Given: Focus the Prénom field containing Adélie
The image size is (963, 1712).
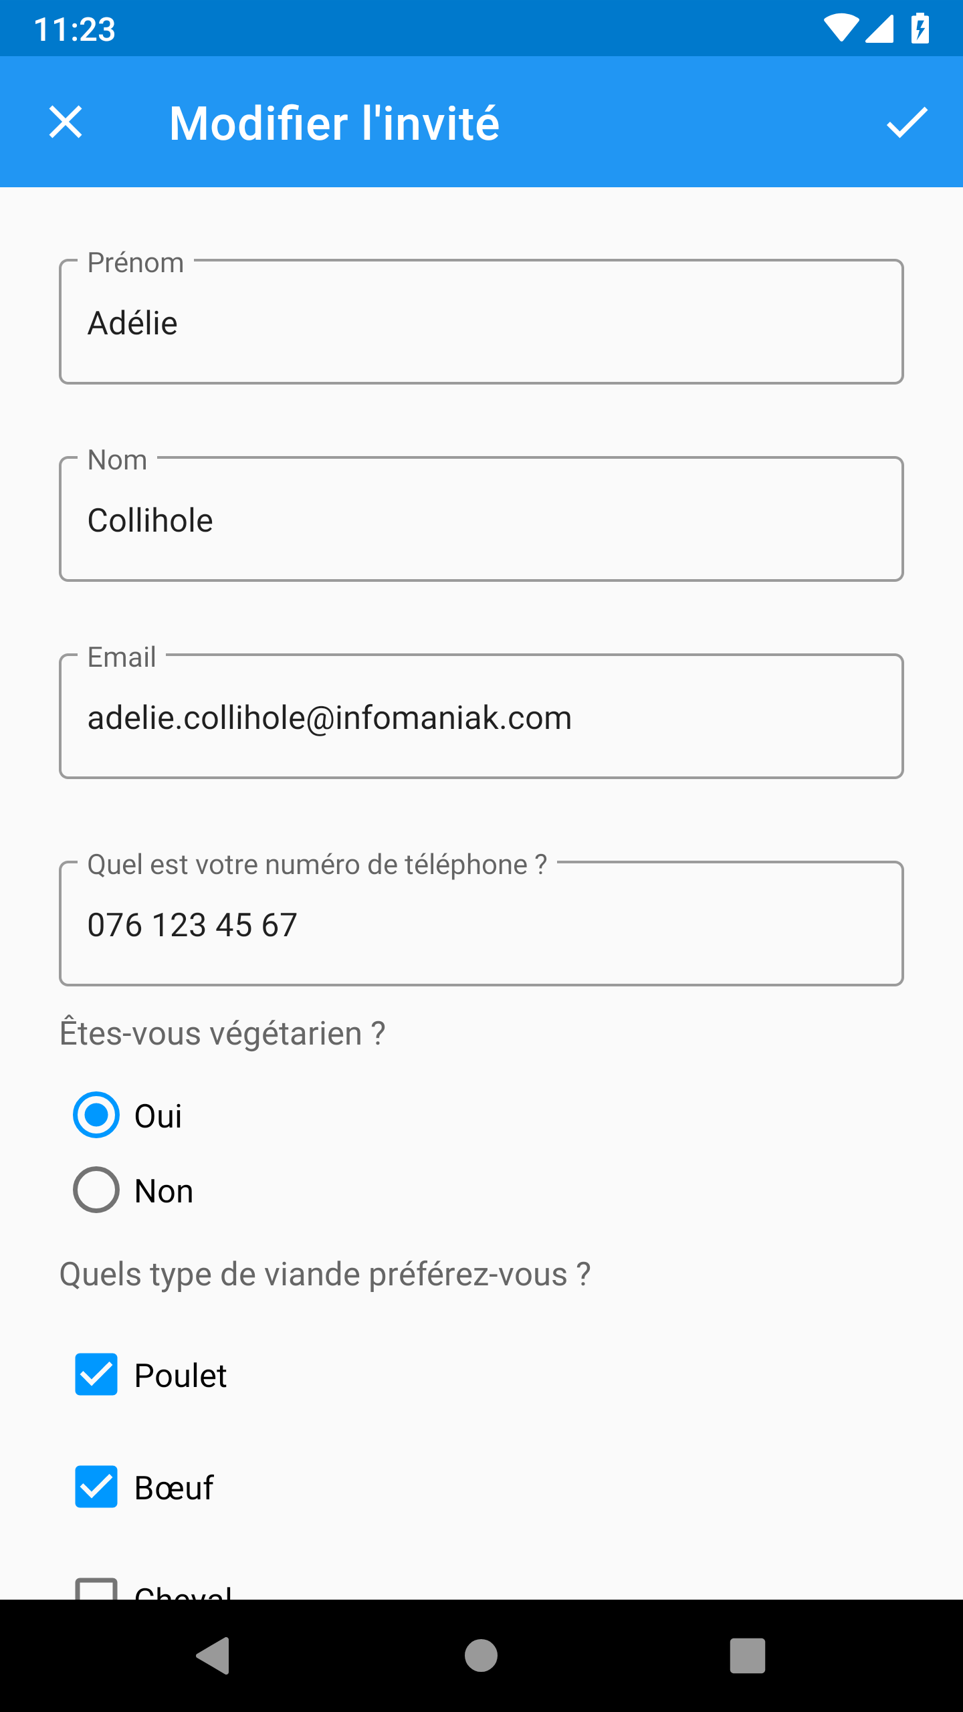Looking at the screenshot, I should coord(481,322).
